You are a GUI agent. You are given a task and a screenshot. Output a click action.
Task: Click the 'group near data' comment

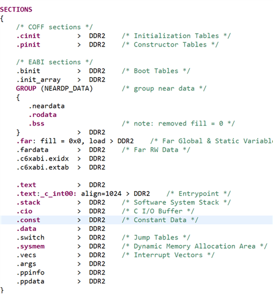164,88
